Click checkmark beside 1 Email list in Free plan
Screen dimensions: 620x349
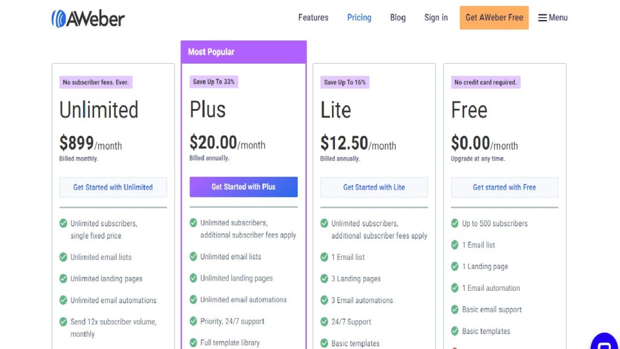[x=455, y=245]
